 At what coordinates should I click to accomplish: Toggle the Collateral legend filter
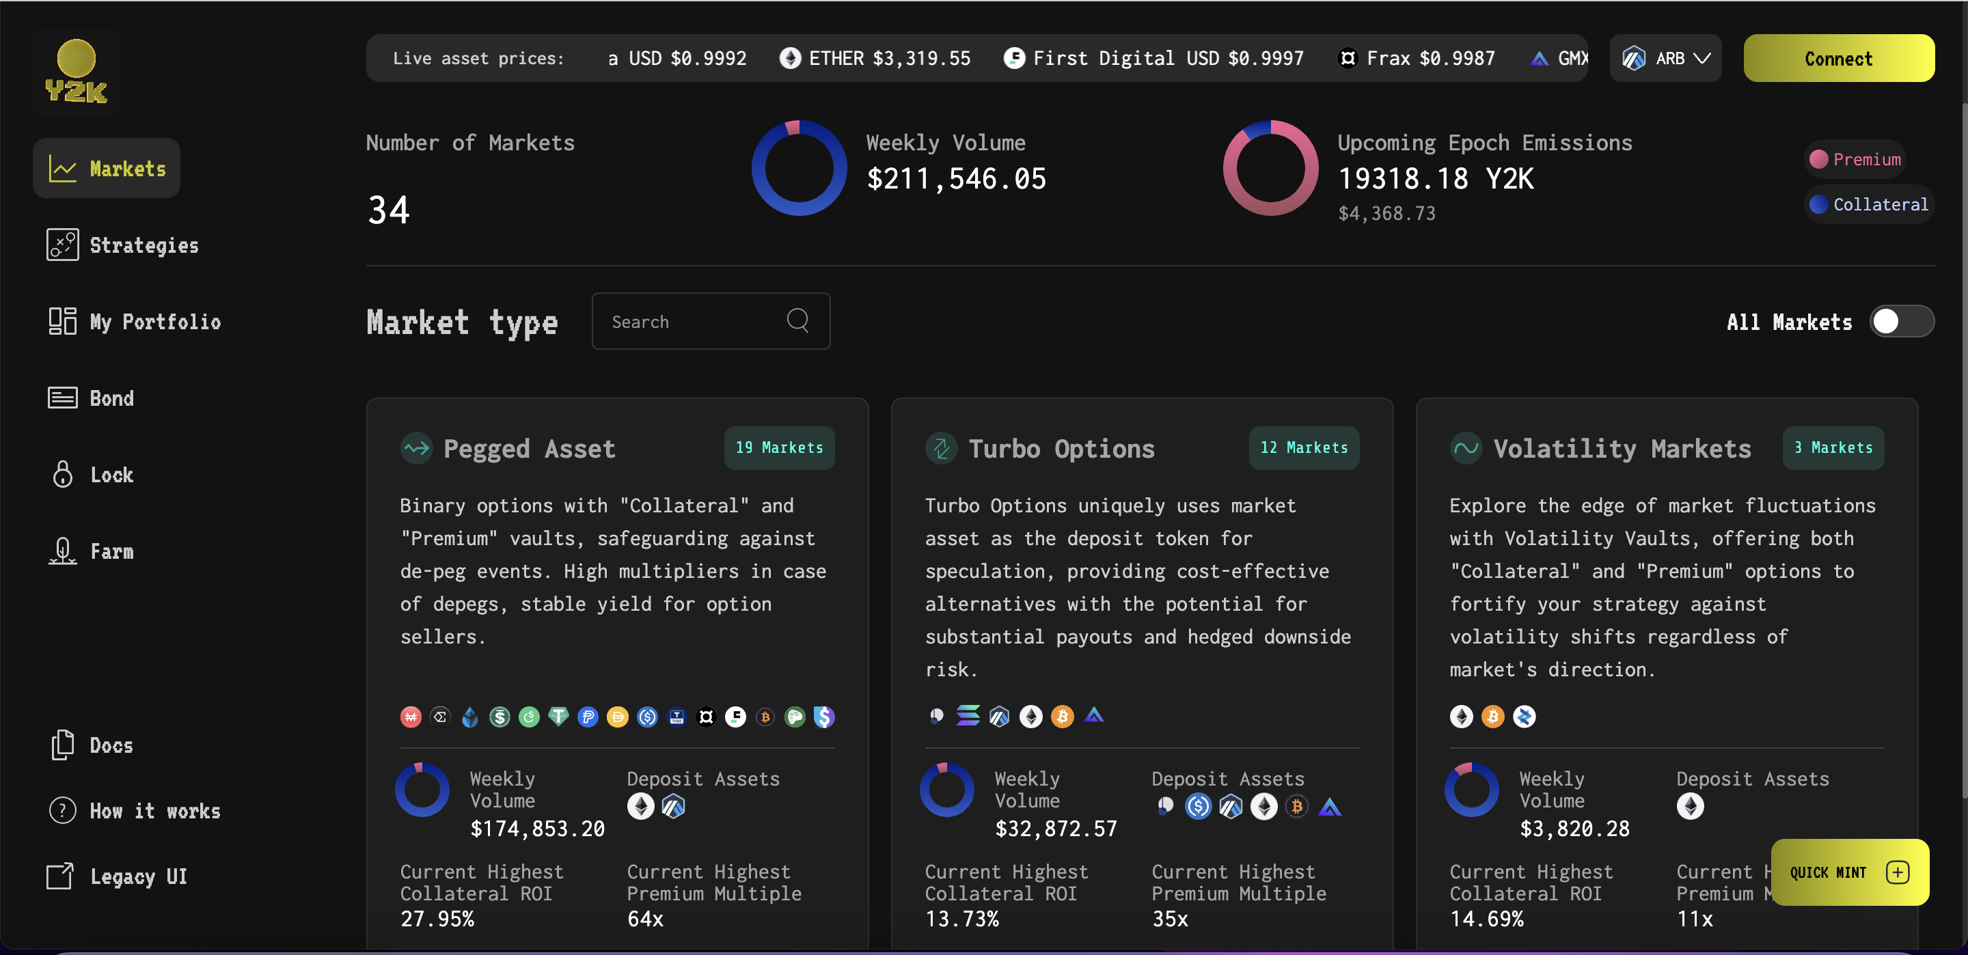[1868, 205]
